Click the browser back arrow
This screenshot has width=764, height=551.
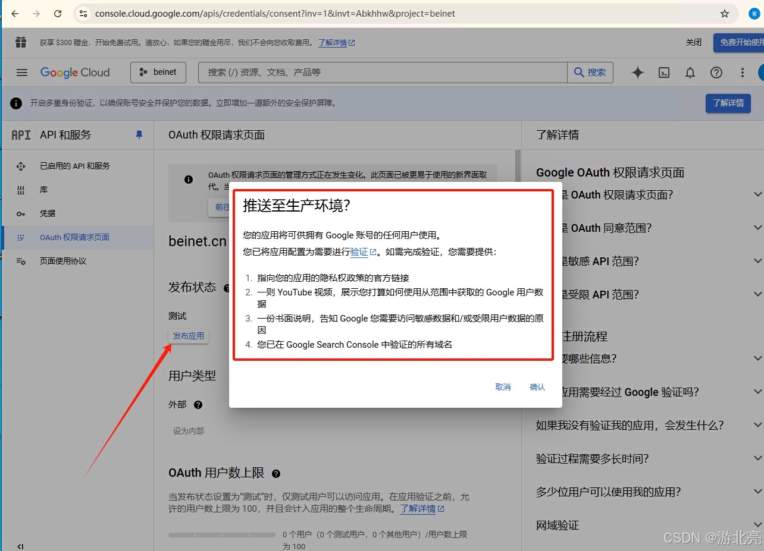(15, 13)
